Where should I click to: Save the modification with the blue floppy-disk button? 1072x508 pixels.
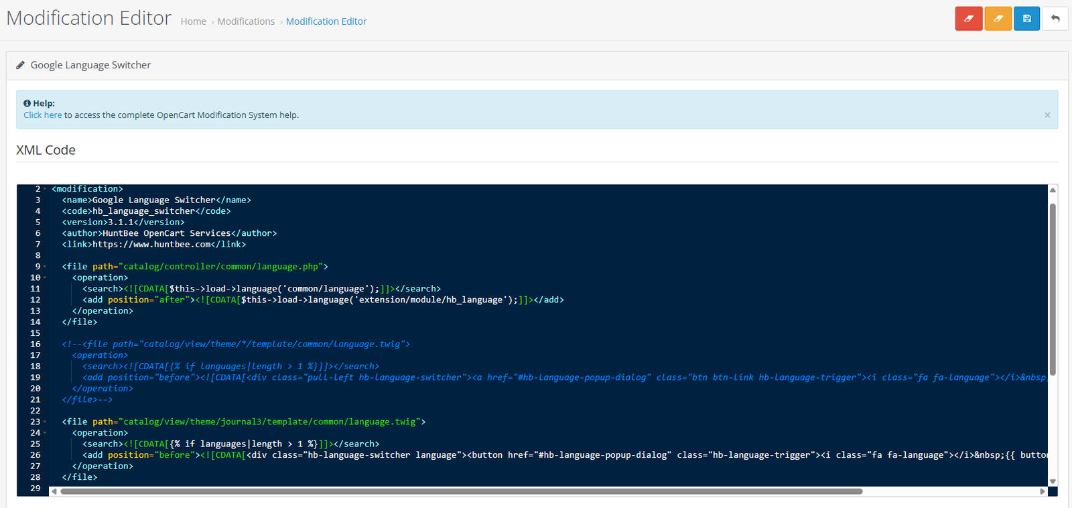[x=1026, y=19]
